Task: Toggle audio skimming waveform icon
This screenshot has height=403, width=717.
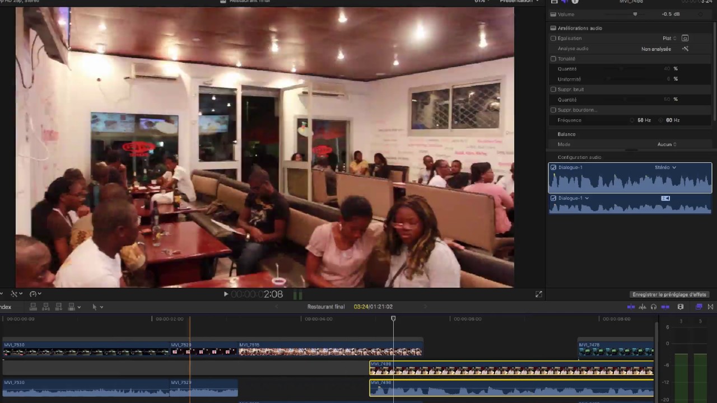Action: pos(642,307)
